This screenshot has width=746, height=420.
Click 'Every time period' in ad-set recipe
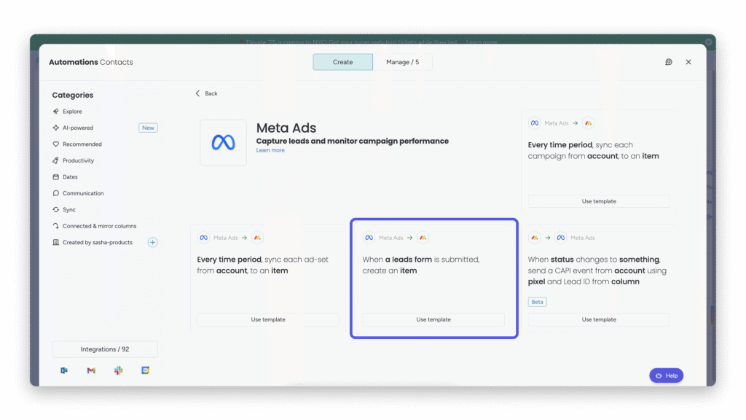[x=229, y=260]
